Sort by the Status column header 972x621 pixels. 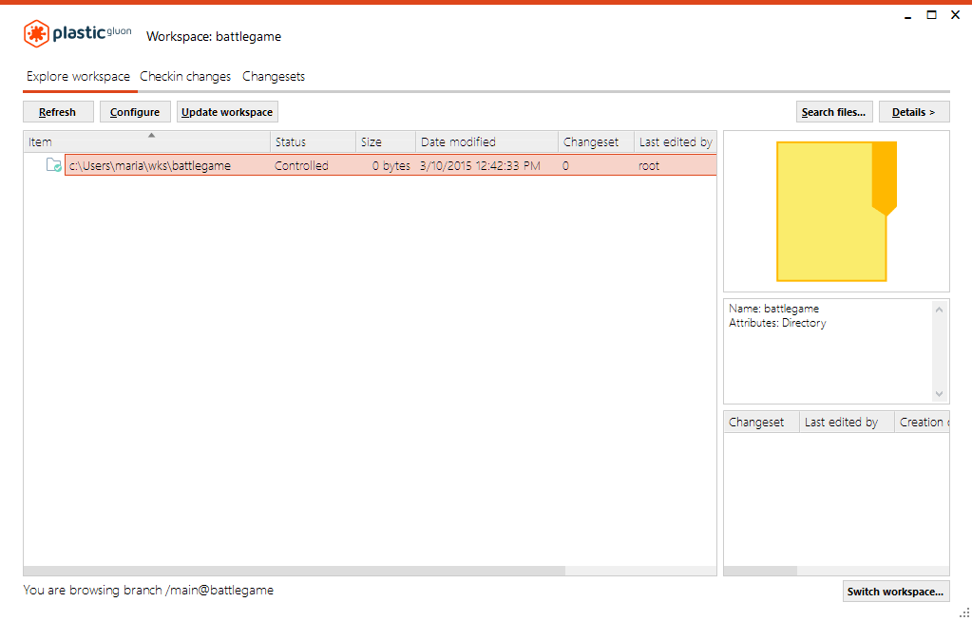click(x=313, y=141)
